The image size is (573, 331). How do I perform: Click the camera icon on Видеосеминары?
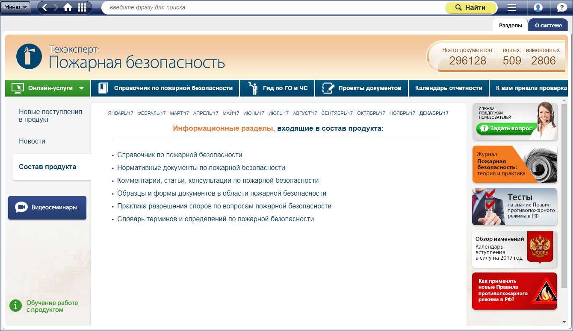[21, 208]
